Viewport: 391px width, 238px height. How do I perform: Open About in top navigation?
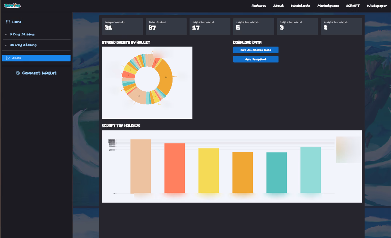278,6
